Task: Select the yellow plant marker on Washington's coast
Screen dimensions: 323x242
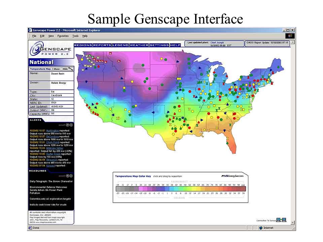Action: (82, 59)
